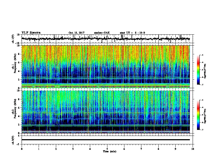Click the "ch.1(V)" waveform axis label
Image resolution: width=217 pixels, height=167 pixels.
click(13, 39)
